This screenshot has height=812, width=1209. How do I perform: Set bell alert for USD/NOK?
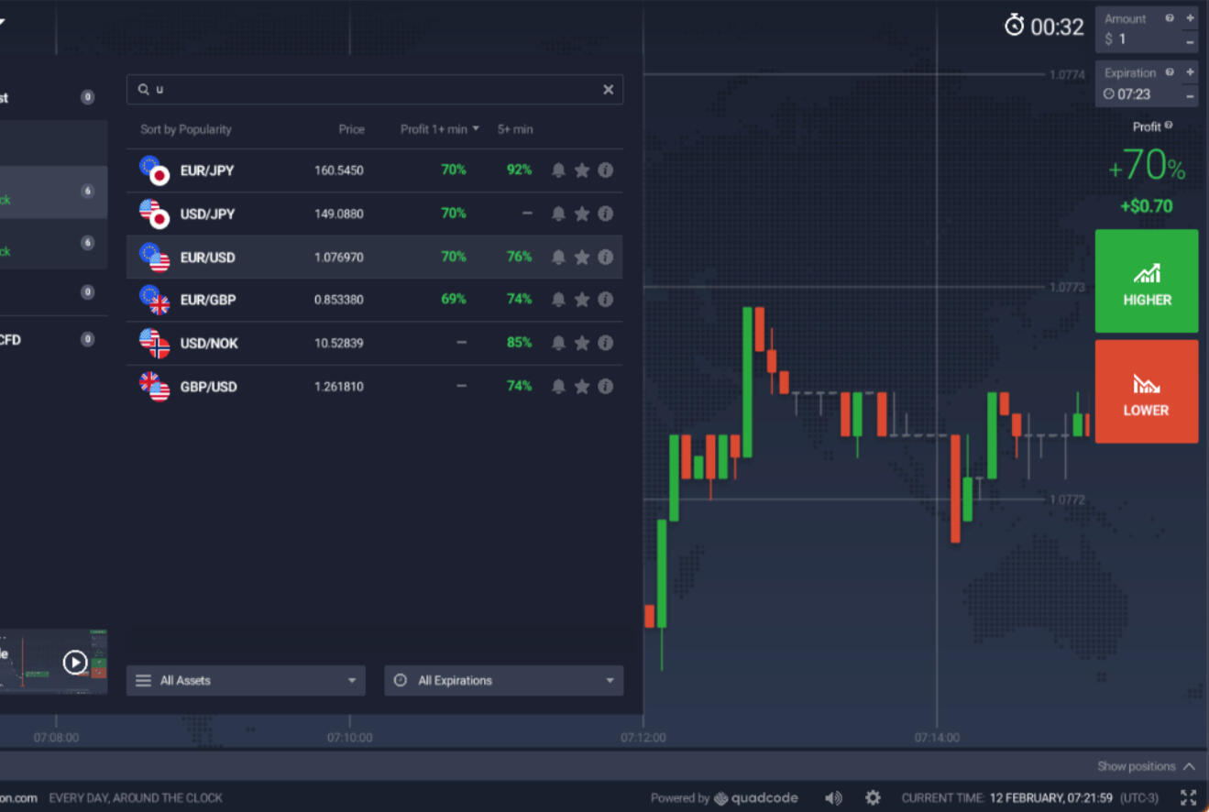558,343
